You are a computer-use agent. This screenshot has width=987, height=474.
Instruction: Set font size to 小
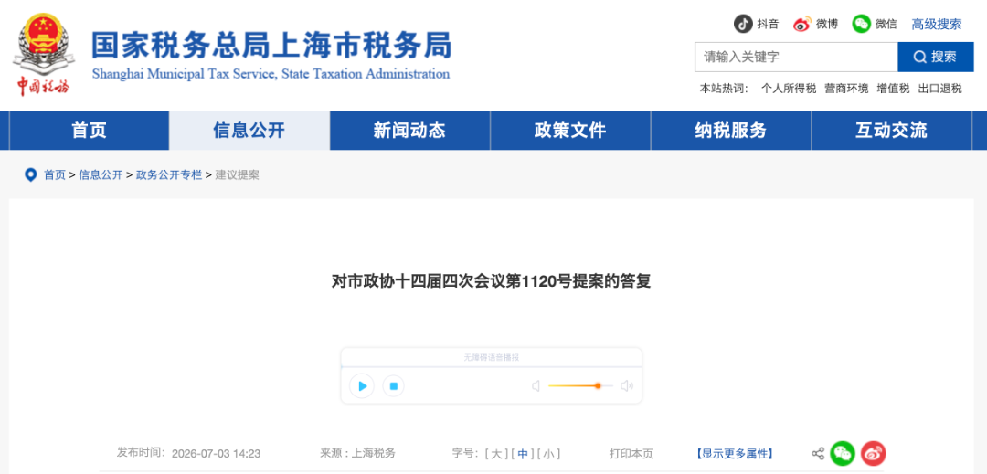pos(549,454)
